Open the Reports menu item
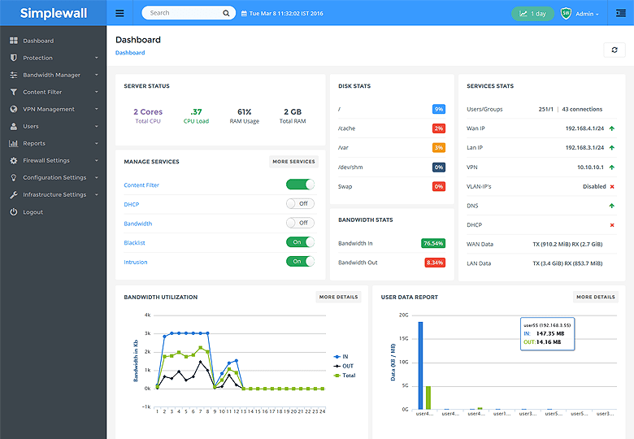The height and width of the screenshot is (439, 634). click(34, 144)
